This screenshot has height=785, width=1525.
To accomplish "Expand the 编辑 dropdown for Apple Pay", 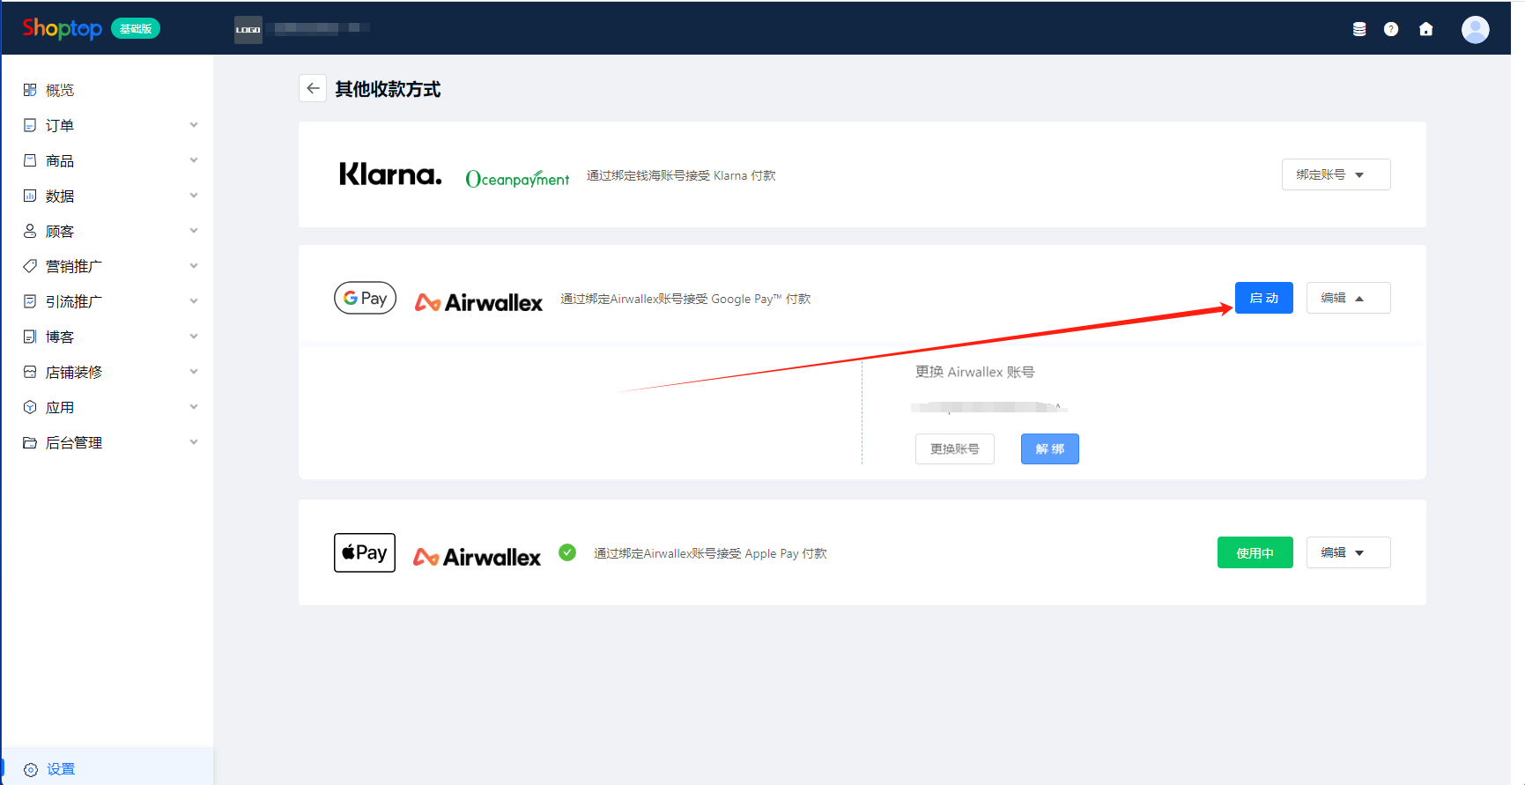I will click(1348, 552).
